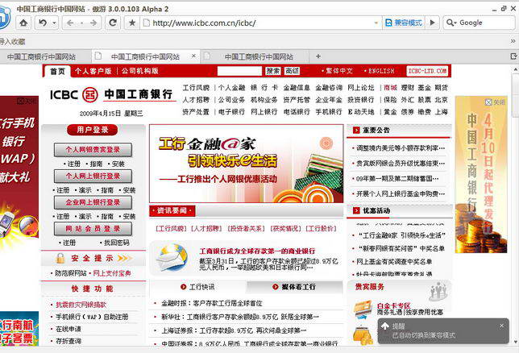Open 网上支付宝典 link
This screenshot has height=353, width=519.
coord(112,273)
